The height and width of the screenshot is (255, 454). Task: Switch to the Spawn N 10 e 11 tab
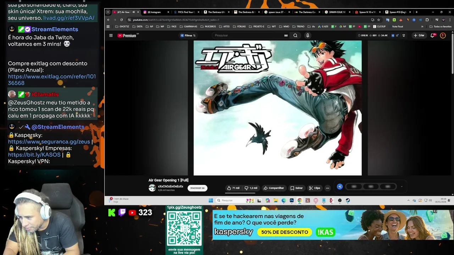367,12
